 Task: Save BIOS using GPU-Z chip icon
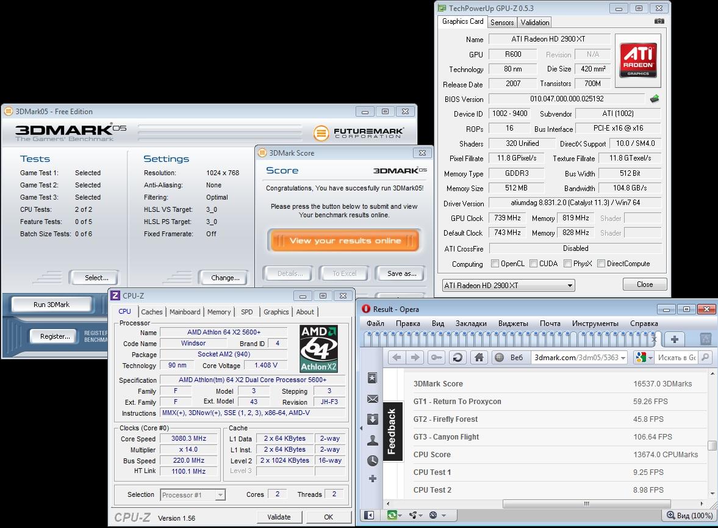pyautogui.click(x=655, y=98)
